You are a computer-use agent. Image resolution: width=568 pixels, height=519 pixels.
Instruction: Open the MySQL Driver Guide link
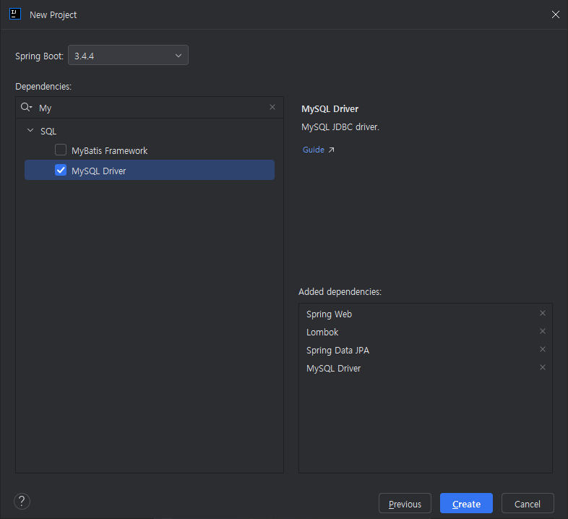[314, 150]
